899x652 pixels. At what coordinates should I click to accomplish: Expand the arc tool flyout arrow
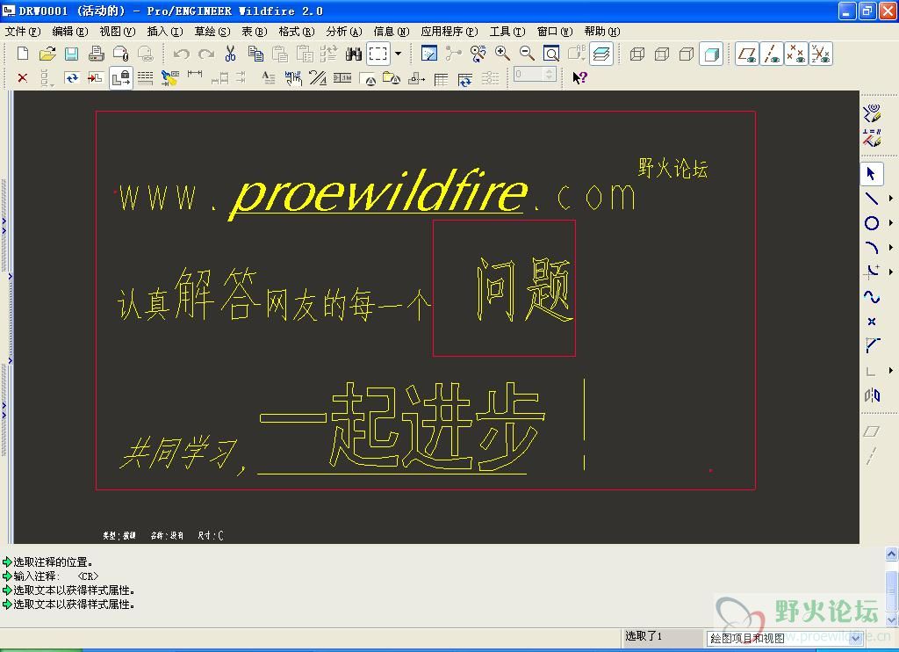[891, 248]
